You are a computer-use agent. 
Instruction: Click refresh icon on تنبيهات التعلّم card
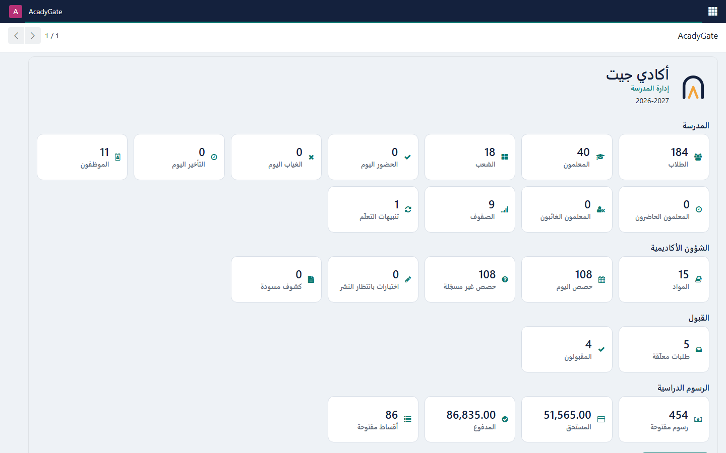(x=408, y=209)
